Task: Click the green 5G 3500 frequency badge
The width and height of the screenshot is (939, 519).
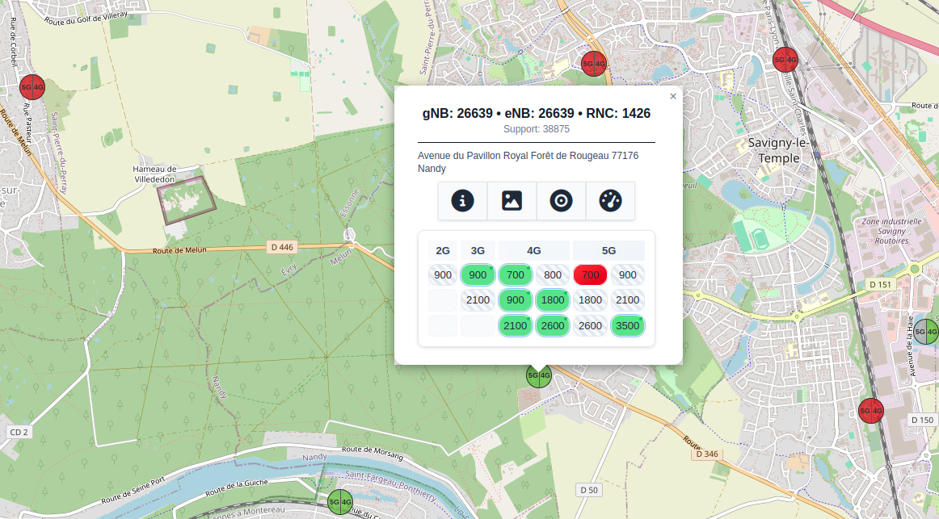Action: [x=627, y=326]
